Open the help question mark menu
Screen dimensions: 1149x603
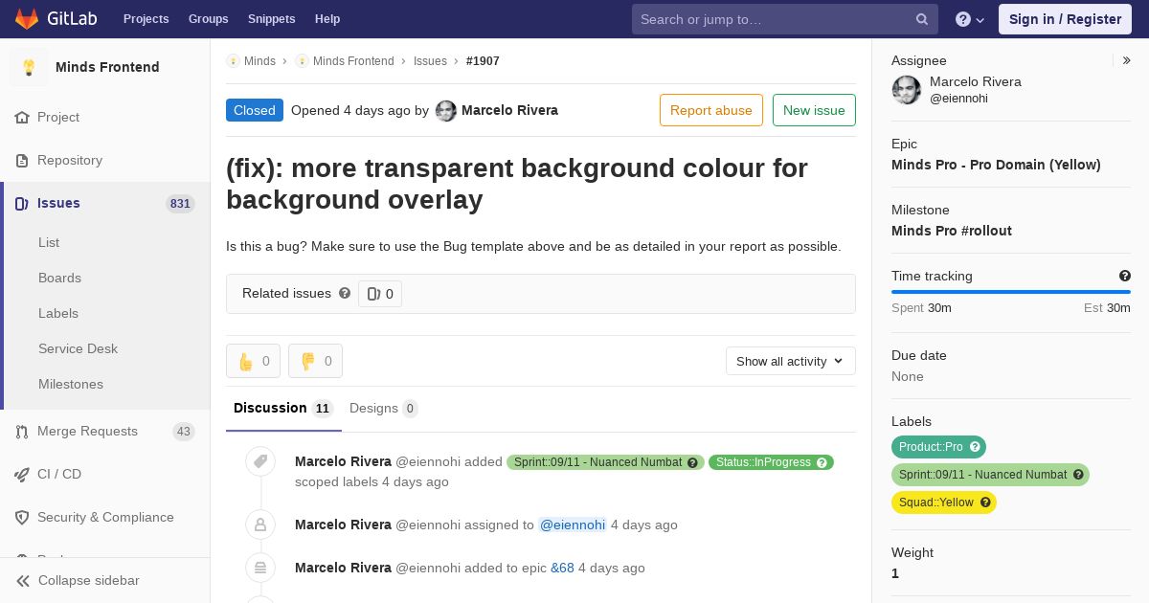pyautogui.click(x=963, y=19)
